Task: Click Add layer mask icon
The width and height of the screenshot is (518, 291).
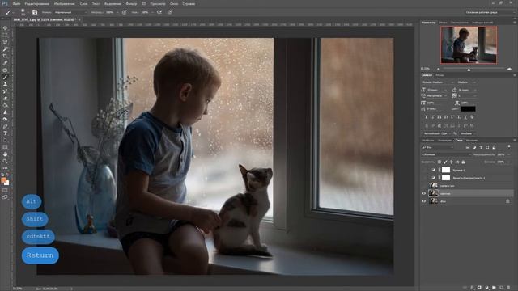Action: (x=479, y=288)
